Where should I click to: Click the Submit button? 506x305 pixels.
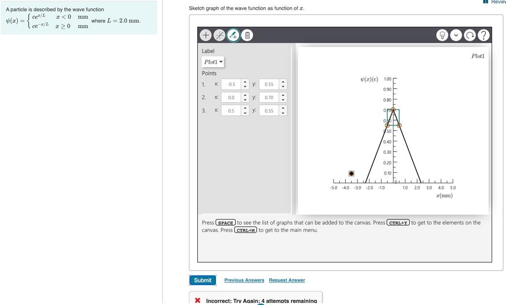(203, 280)
